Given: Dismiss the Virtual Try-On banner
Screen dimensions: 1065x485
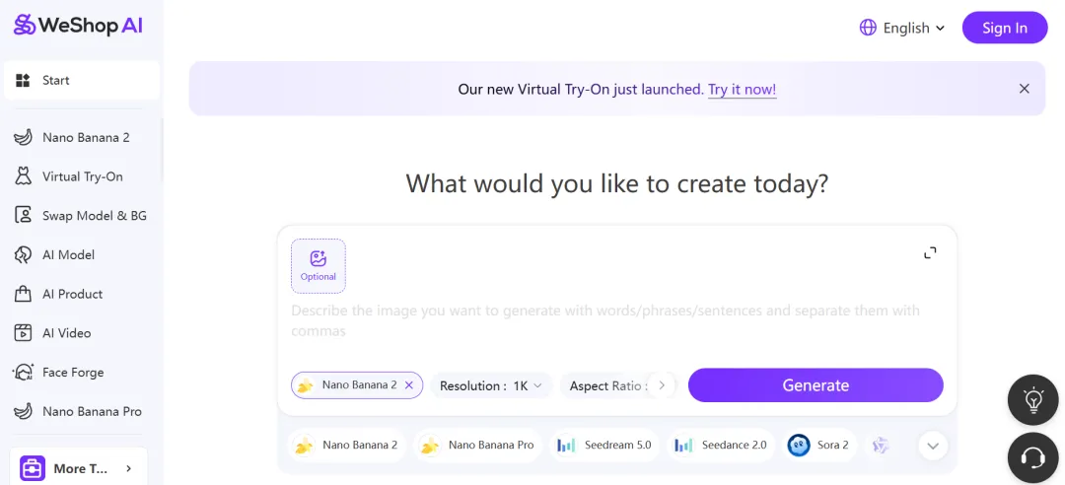Looking at the screenshot, I should (x=1025, y=89).
